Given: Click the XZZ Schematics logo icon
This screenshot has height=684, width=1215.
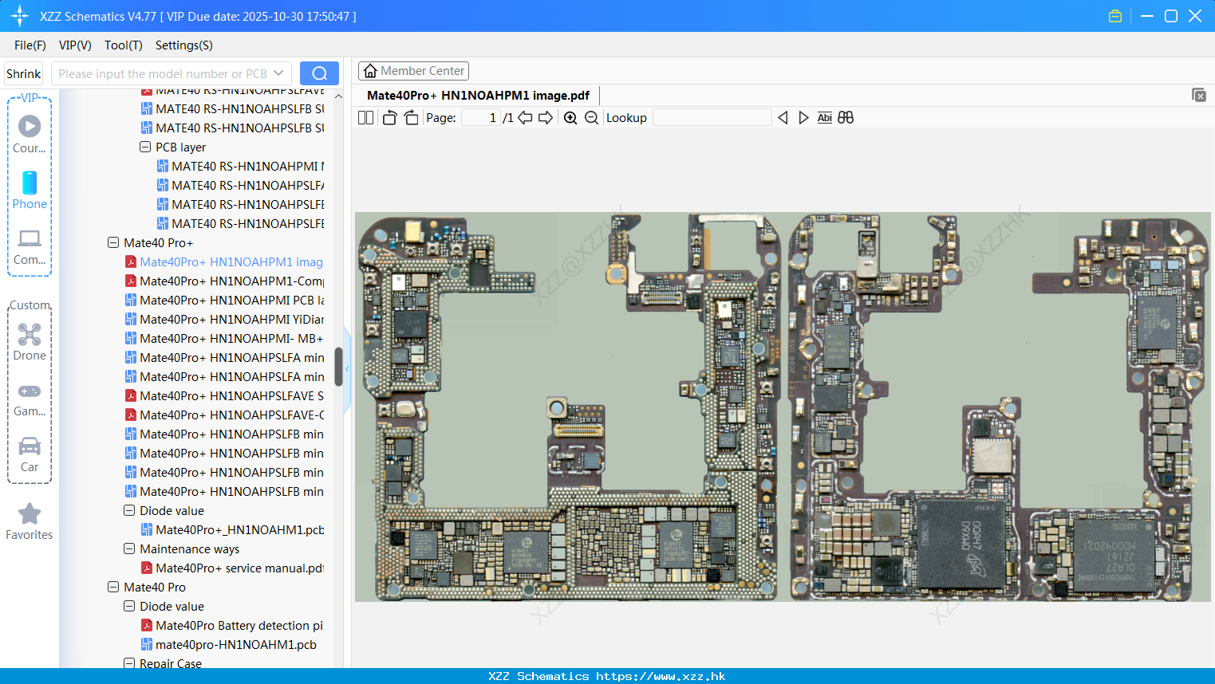Looking at the screenshot, I should (20, 16).
